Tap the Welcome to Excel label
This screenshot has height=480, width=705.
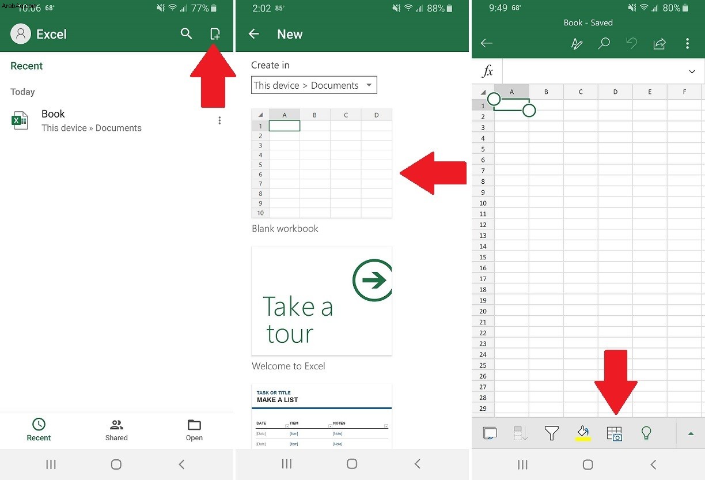pos(289,366)
